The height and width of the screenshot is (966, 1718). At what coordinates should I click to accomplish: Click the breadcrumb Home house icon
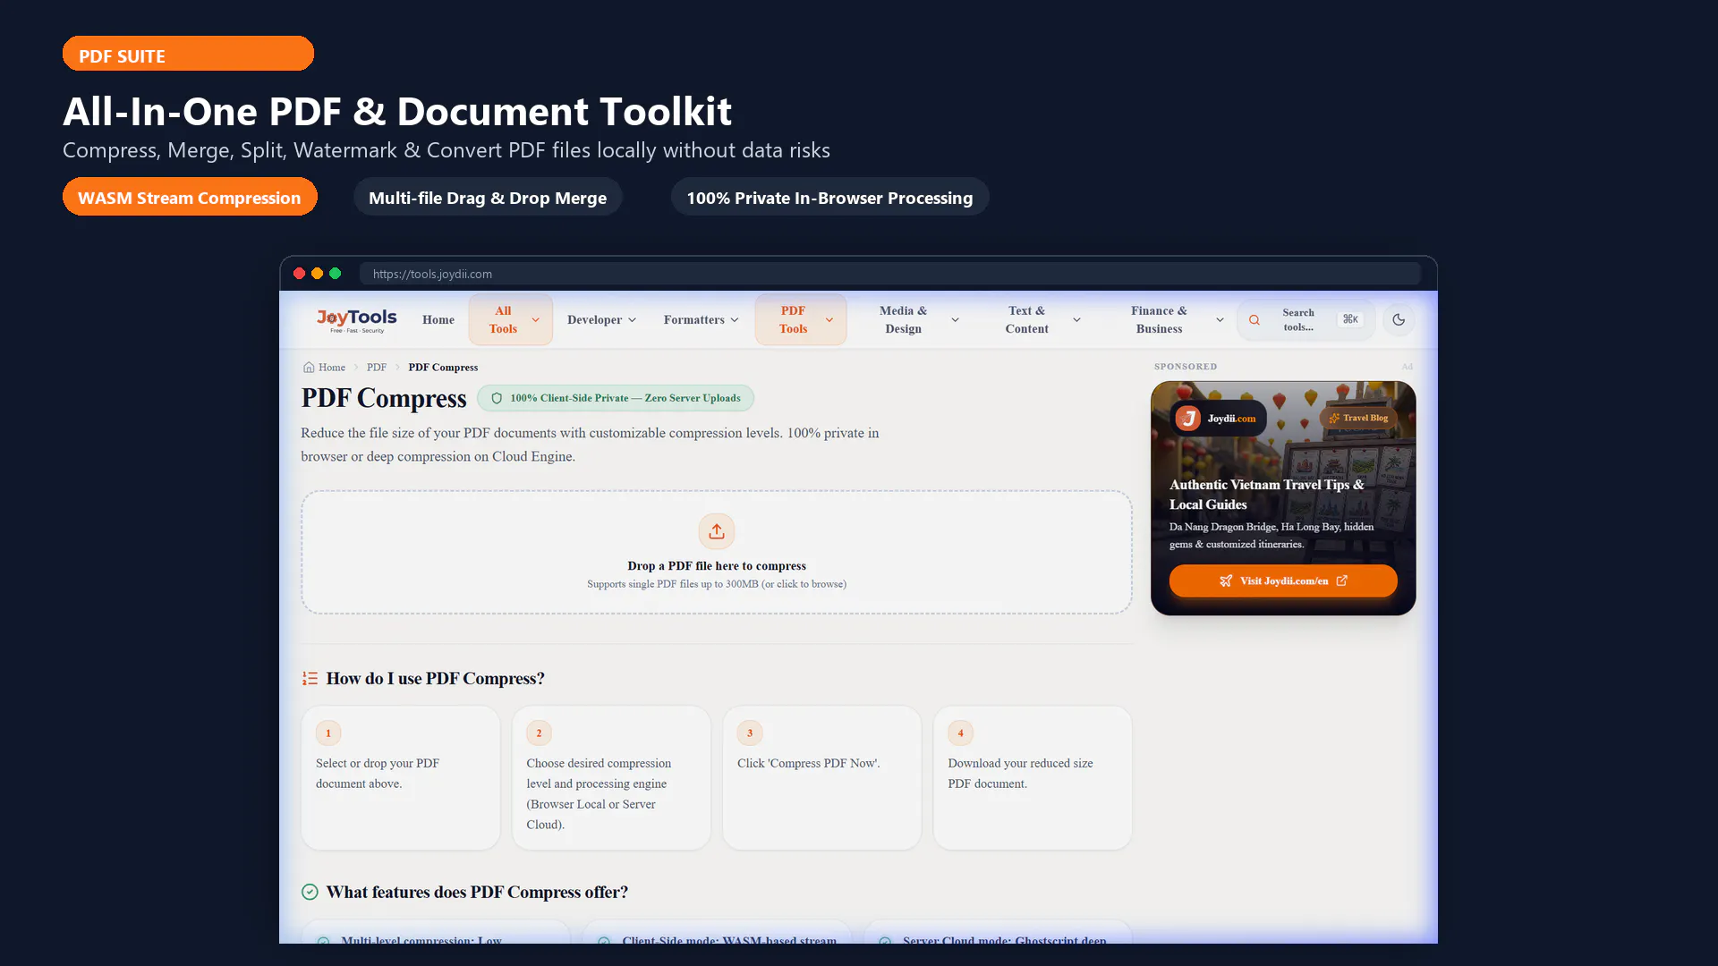[x=309, y=368]
